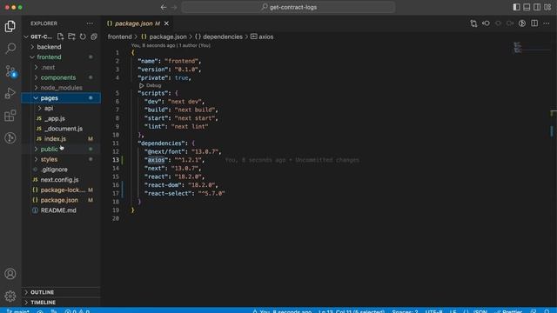Viewport: 557px width, 313px height.
Task: Click the GitLens author code lens line
Action: tap(171, 45)
